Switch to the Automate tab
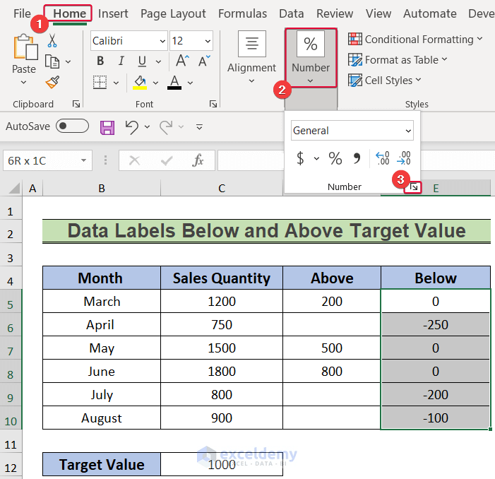This screenshot has width=495, height=479. click(x=429, y=13)
